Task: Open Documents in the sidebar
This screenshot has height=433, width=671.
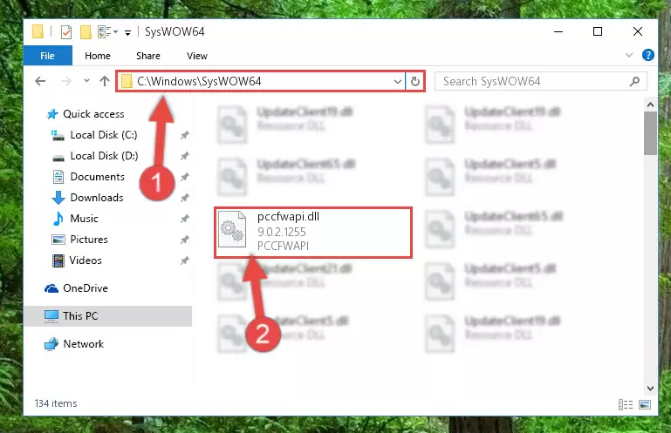Action: point(97,177)
